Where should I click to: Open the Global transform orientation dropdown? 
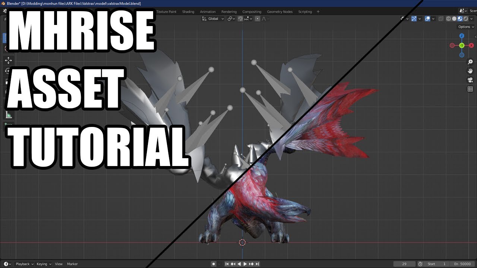point(213,19)
